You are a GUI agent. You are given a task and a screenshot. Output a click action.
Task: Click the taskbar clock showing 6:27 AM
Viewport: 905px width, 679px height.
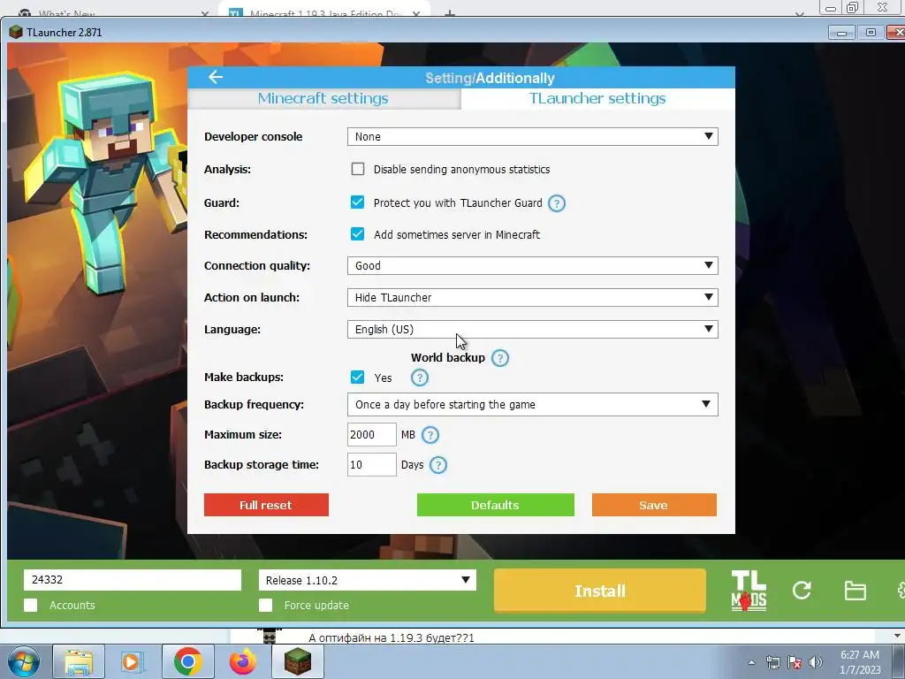pyautogui.click(x=859, y=662)
